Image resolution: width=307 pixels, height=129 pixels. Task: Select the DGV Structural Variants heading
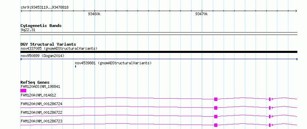pos(48,44)
